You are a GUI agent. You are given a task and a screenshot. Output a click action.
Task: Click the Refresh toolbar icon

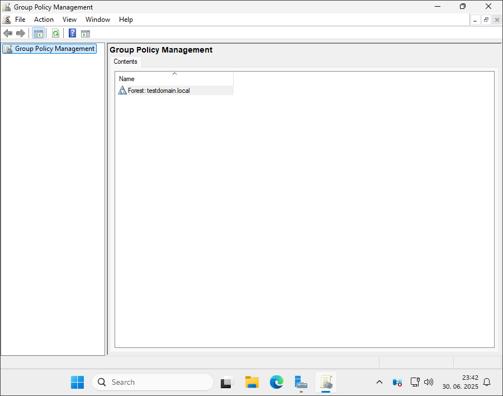click(55, 33)
